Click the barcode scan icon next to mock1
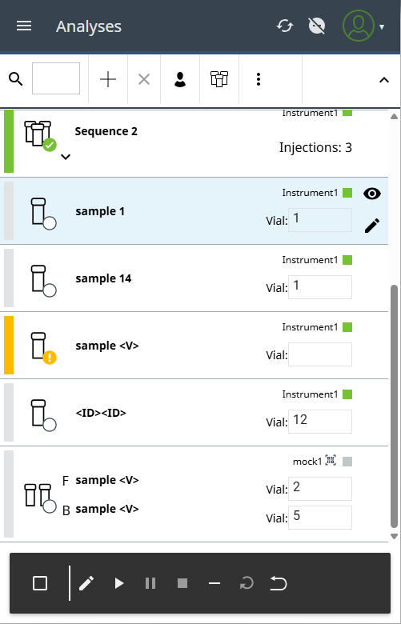The width and height of the screenshot is (401, 624). pyautogui.click(x=331, y=461)
